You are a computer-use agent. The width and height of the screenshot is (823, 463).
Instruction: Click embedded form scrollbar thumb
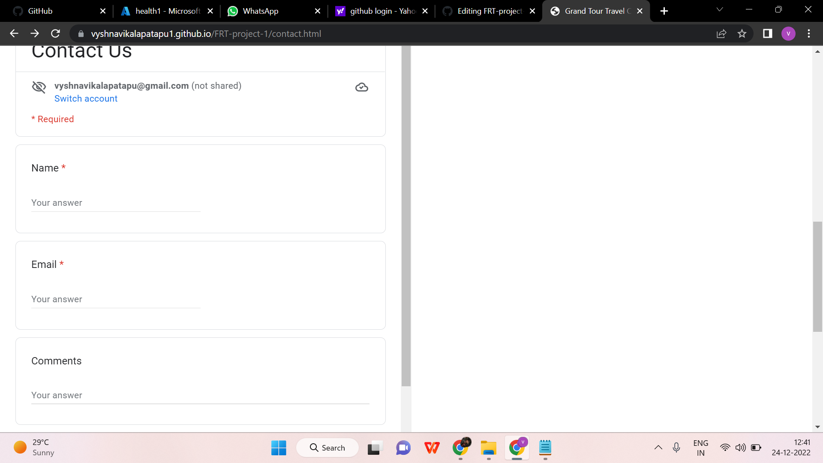click(x=406, y=216)
